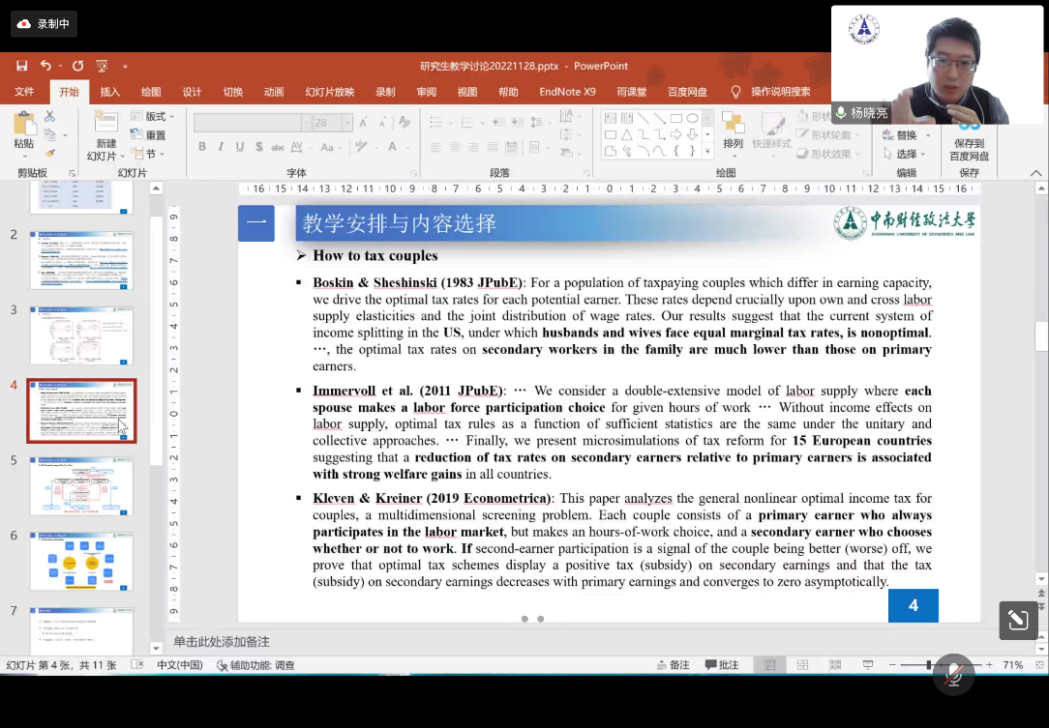Toggle the Comments (批注) pane
This screenshot has height=728, width=1049.
click(722, 665)
